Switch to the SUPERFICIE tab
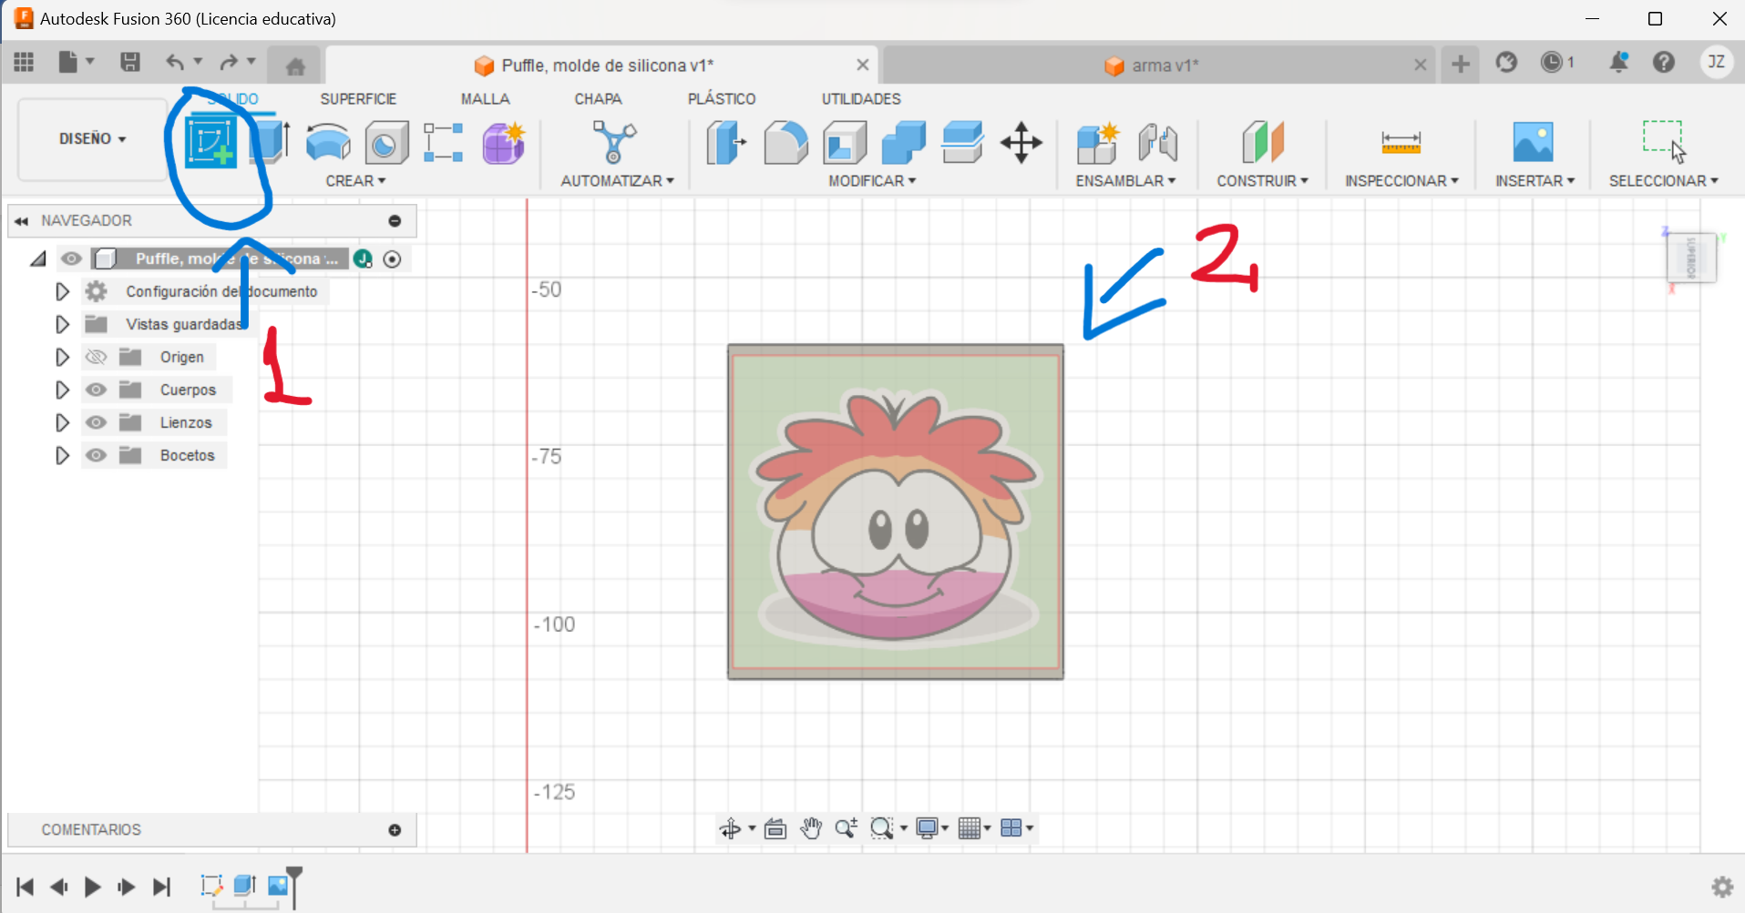1745x913 pixels. pyautogui.click(x=358, y=98)
